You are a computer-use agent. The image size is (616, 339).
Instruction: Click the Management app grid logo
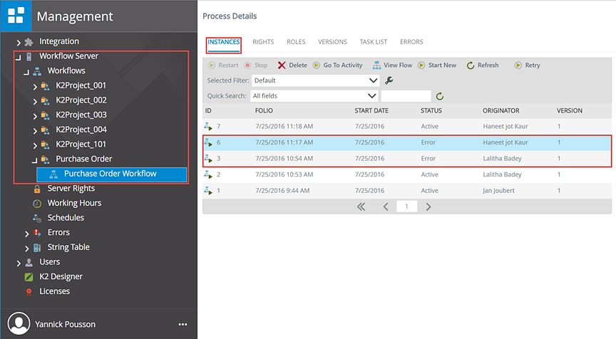[16, 16]
